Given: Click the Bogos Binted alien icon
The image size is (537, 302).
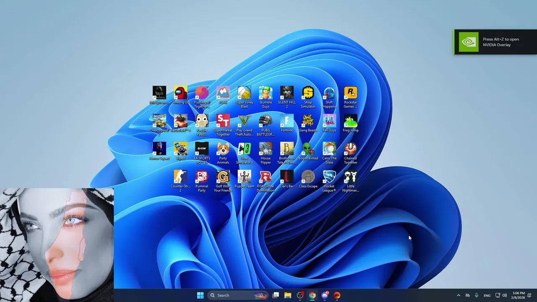Looking at the screenshot, I should click(x=308, y=151).
